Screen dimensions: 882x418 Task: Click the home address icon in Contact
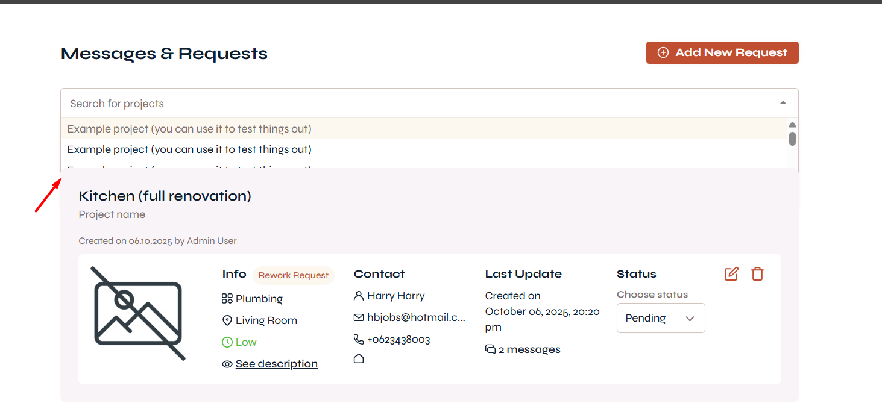coord(359,359)
